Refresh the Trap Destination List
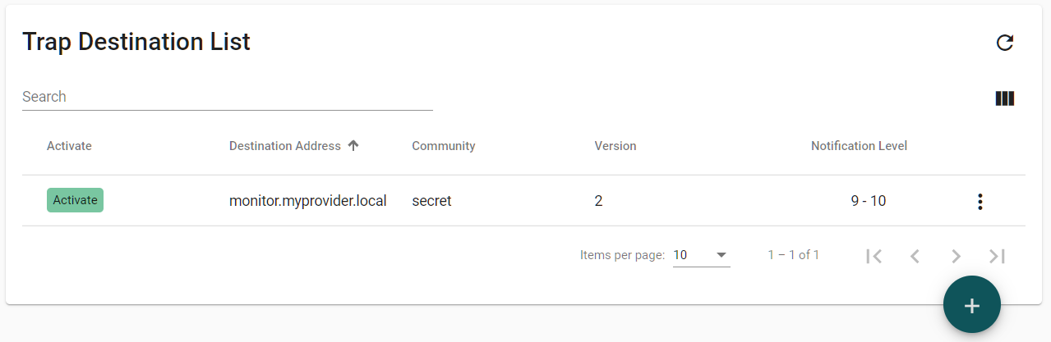This screenshot has height=342, width=1051. 1004,43
